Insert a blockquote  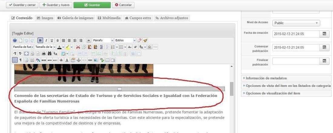click(x=89, y=40)
